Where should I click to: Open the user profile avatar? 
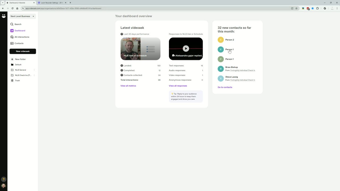point(3,186)
